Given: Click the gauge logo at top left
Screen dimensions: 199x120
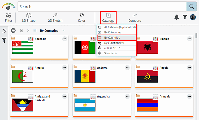Looking at the screenshot, I should click(8, 7).
